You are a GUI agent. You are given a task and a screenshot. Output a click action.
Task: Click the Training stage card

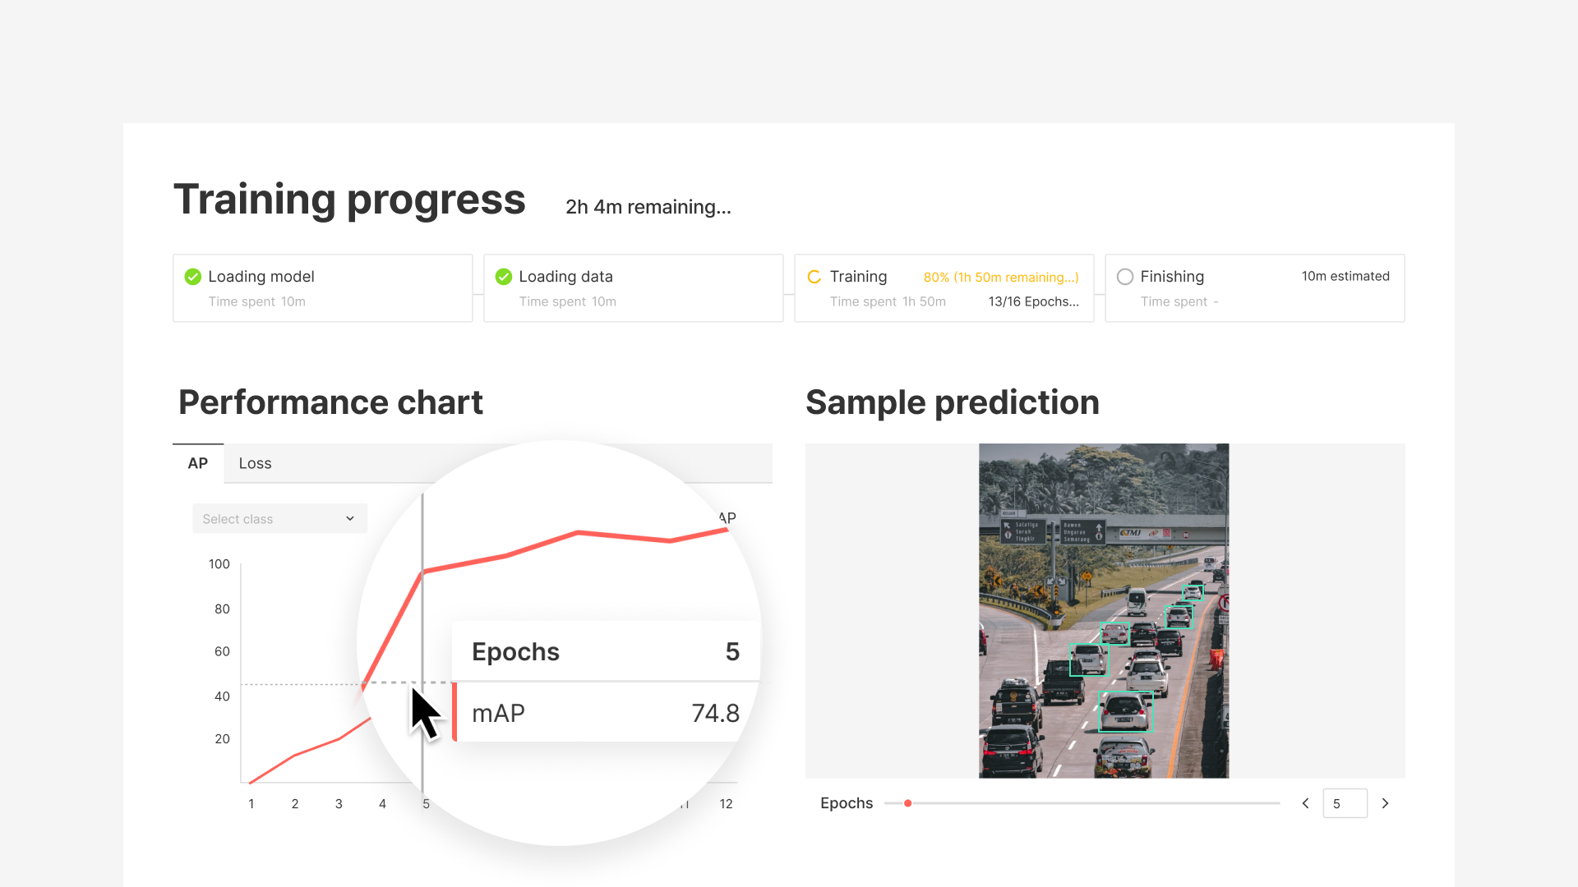point(944,288)
